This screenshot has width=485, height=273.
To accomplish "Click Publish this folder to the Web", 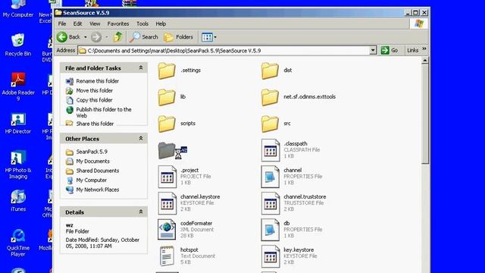I will click(104, 113).
